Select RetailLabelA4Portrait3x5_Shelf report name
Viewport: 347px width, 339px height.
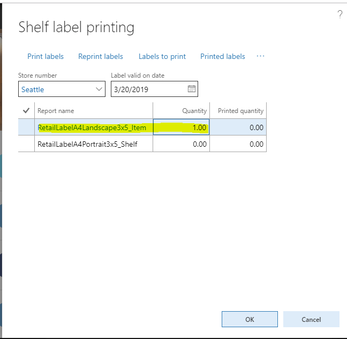pyautogui.click(x=87, y=144)
